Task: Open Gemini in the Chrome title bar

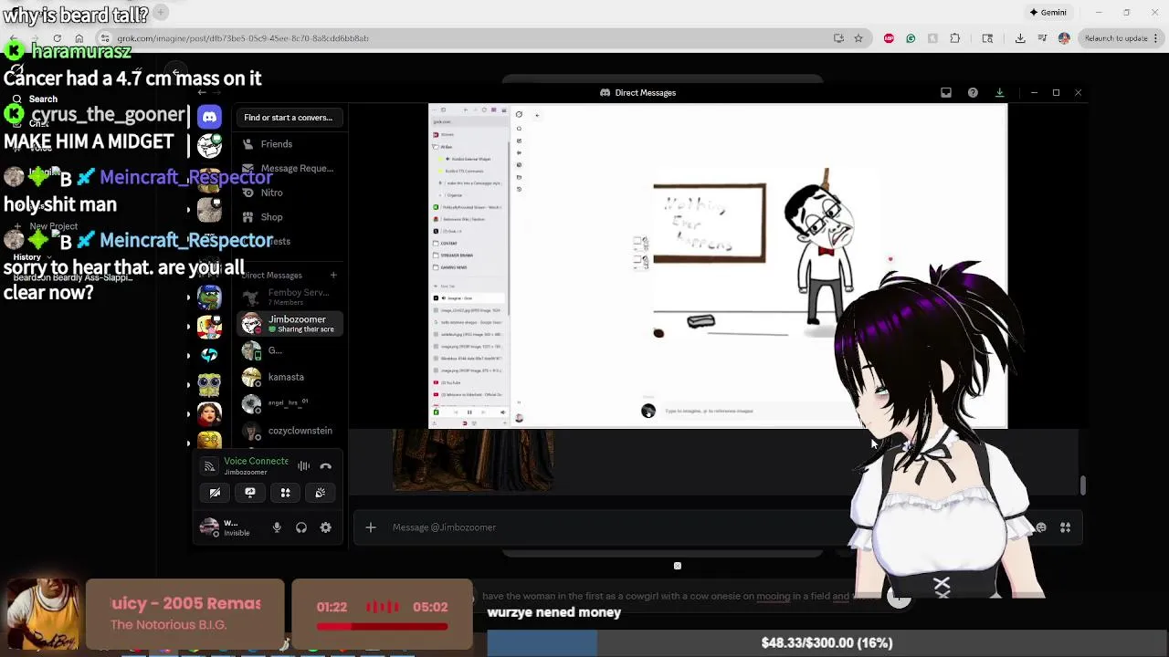Action: click(x=1048, y=12)
